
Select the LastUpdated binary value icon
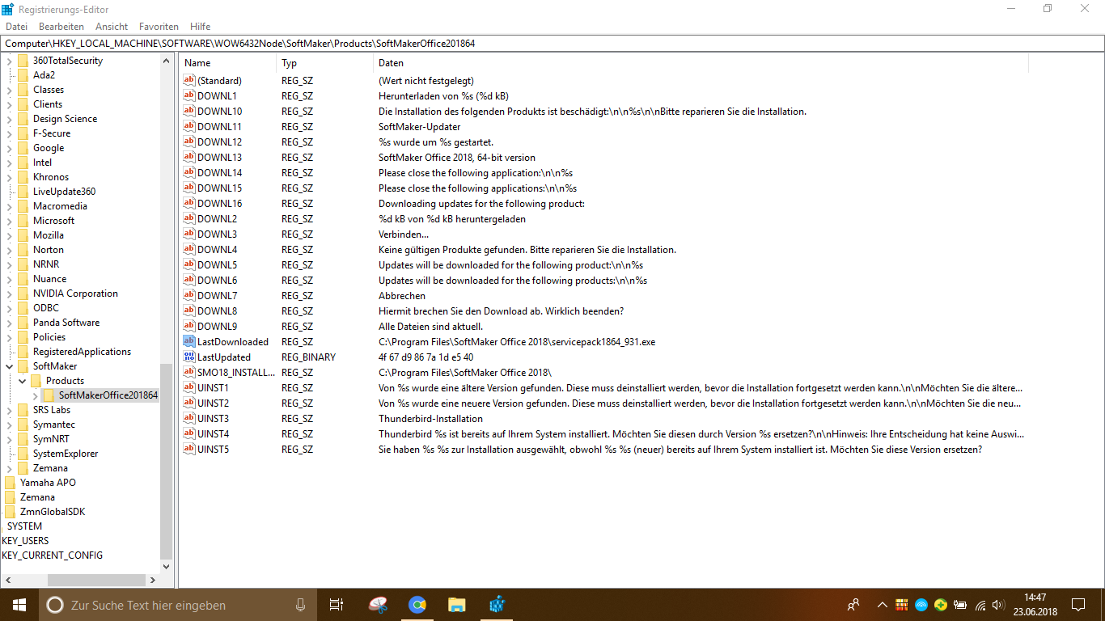coord(189,357)
